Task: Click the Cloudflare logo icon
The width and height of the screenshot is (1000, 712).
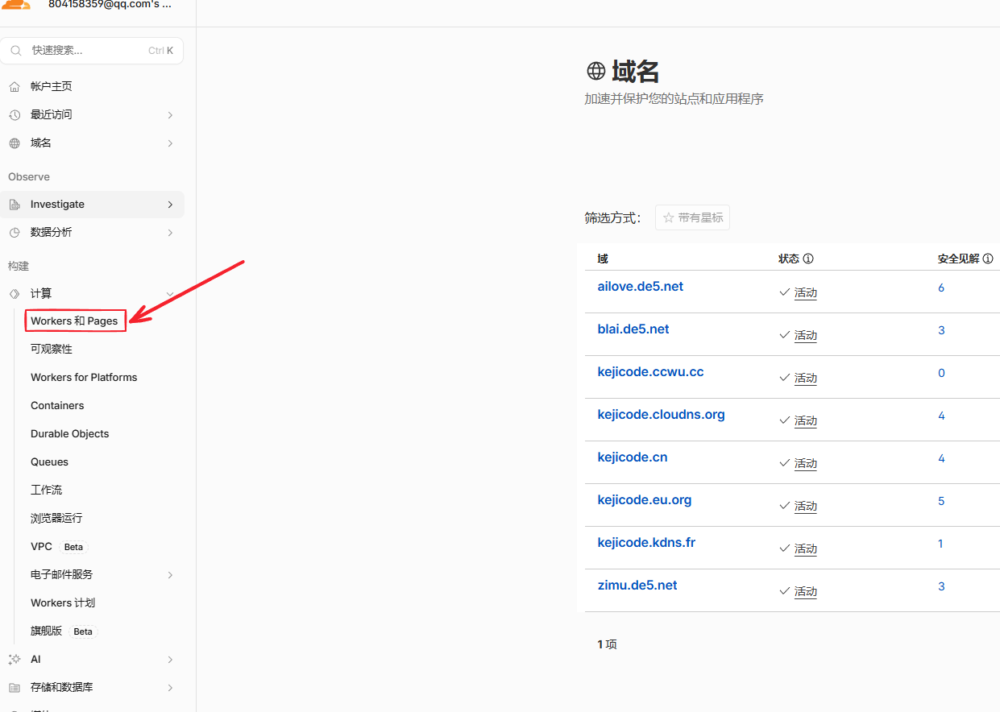Action: tap(16, 4)
